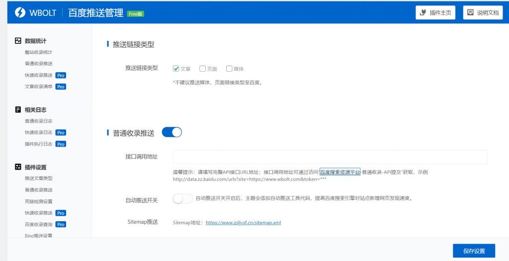Click the 自动推送开关 label
This screenshot has height=261, width=509.
point(142,200)
